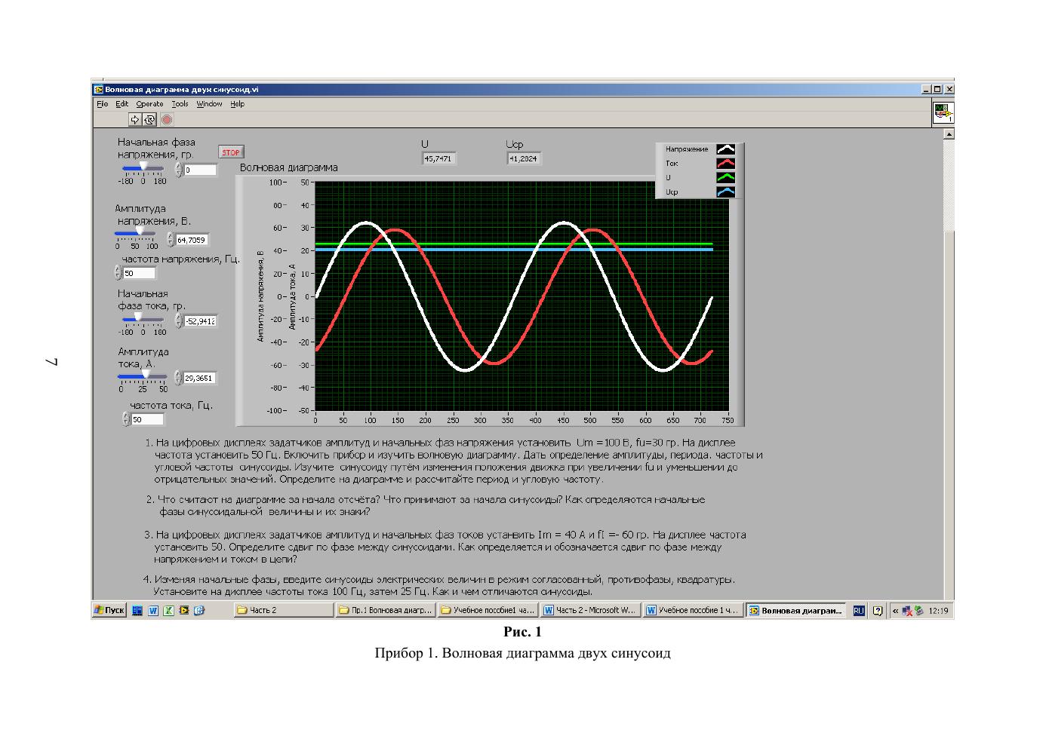Click the green U plot legend icon
This screenshot has height=739, width=1046.
pos(725,178)
